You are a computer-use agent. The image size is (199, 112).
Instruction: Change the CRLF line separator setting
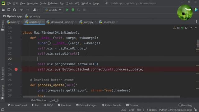tap(132, 110)
